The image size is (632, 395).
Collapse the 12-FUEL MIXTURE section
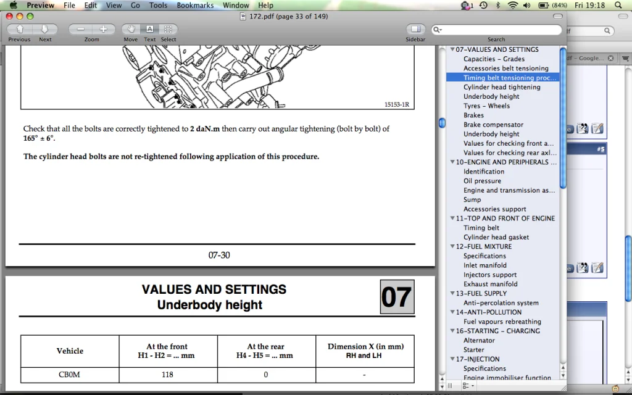pos(452,247)
